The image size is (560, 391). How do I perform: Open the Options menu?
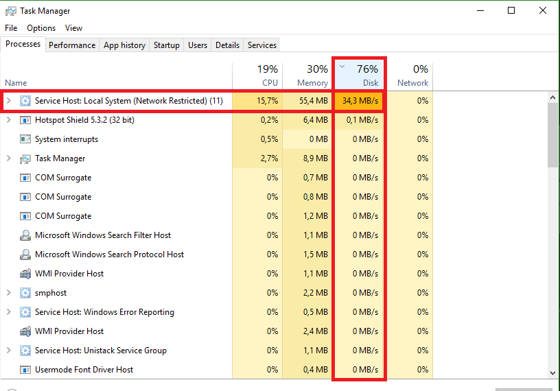tap(41, 28)
